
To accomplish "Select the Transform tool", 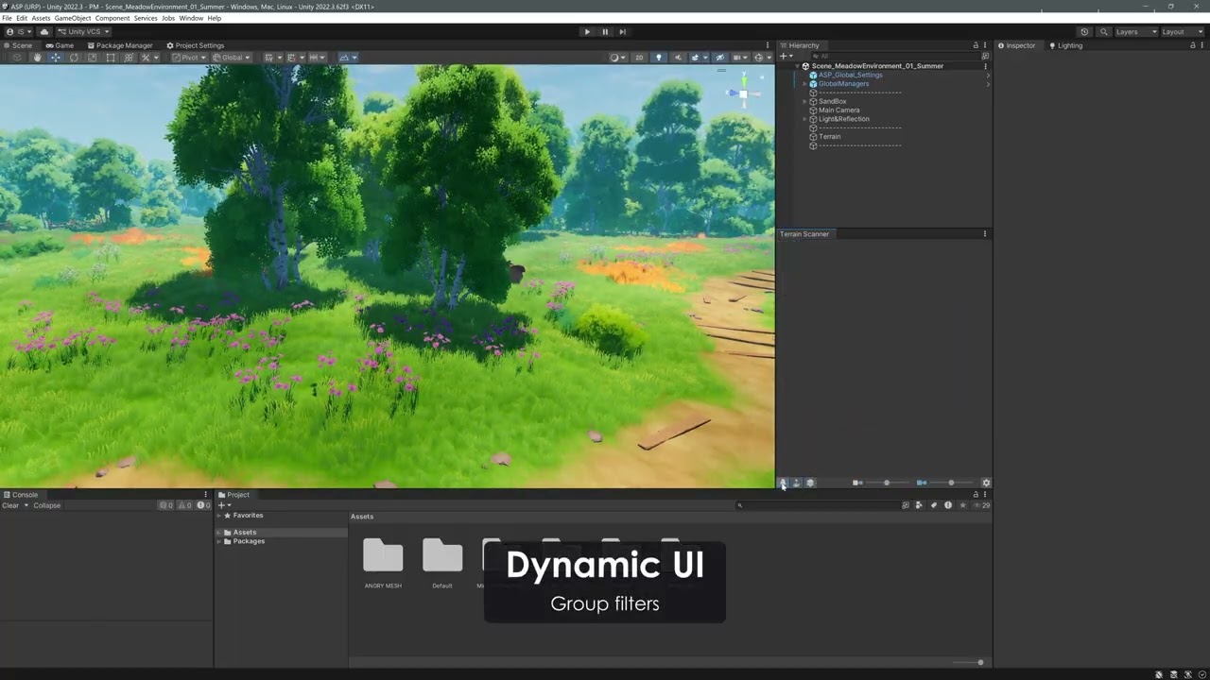I will (129, 58).
